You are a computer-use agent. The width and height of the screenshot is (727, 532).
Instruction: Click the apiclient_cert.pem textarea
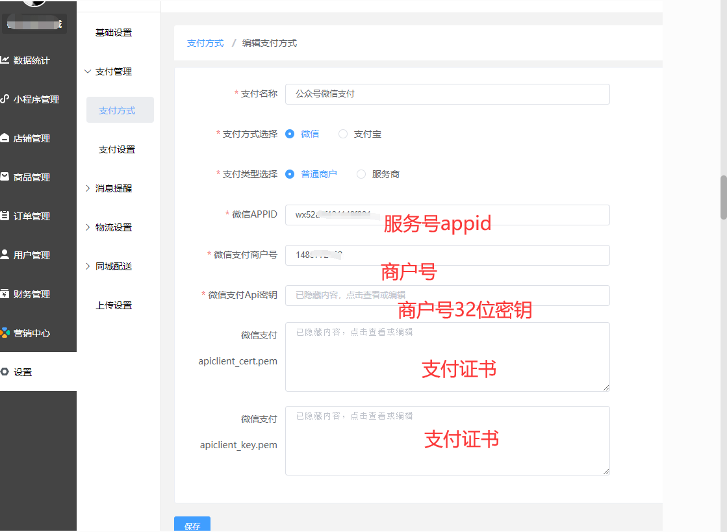(x=448, y=357)
